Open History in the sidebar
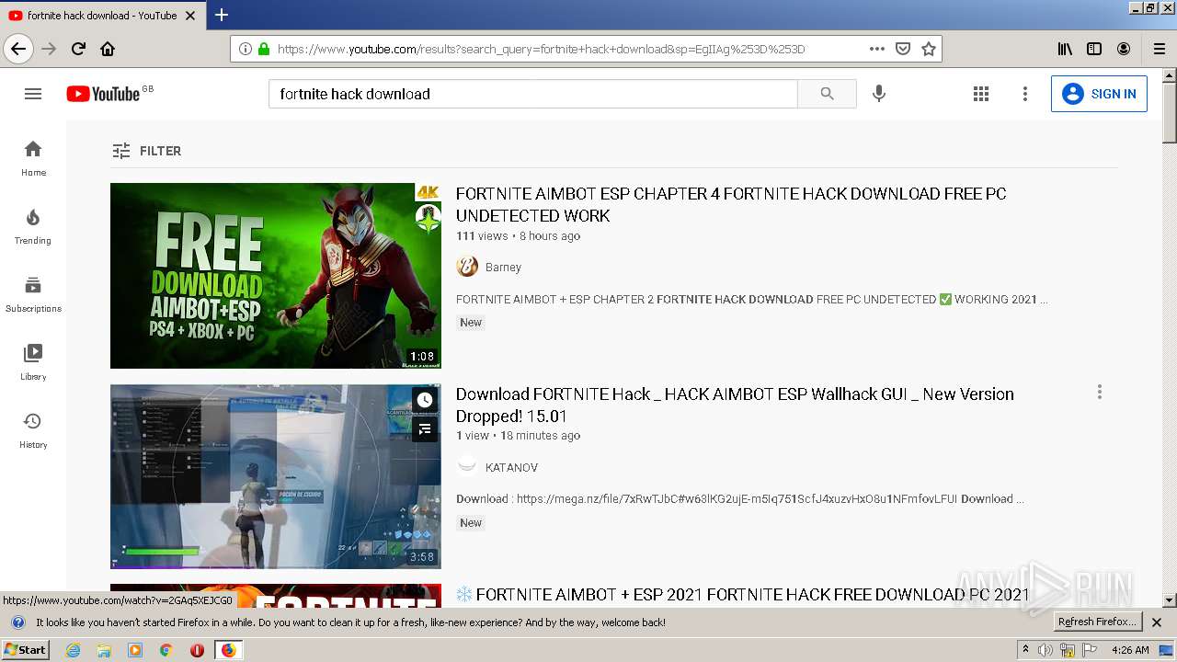Viewport: 1177px width, 662px height. (33, 430)
